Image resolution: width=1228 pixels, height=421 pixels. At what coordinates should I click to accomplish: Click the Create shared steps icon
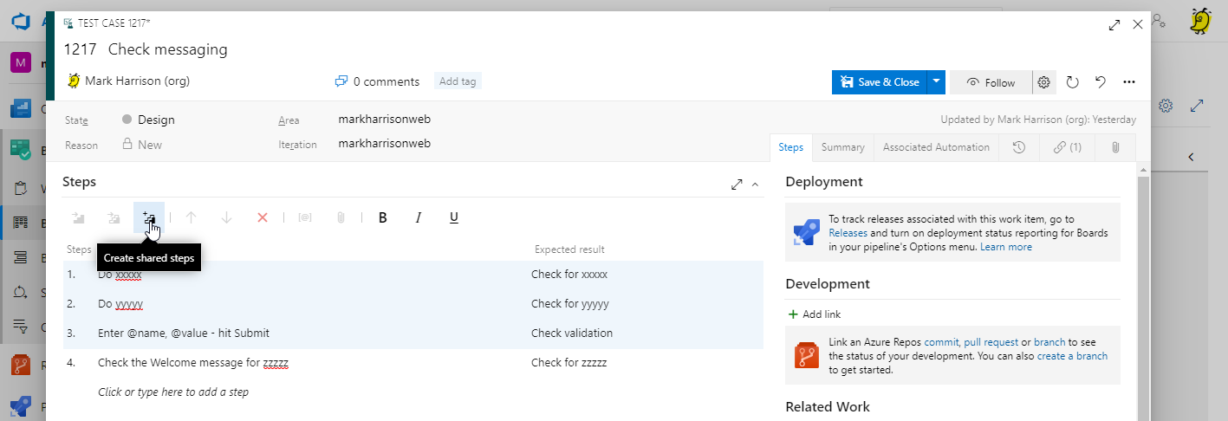pyautogui.click(x=149, y=218)
